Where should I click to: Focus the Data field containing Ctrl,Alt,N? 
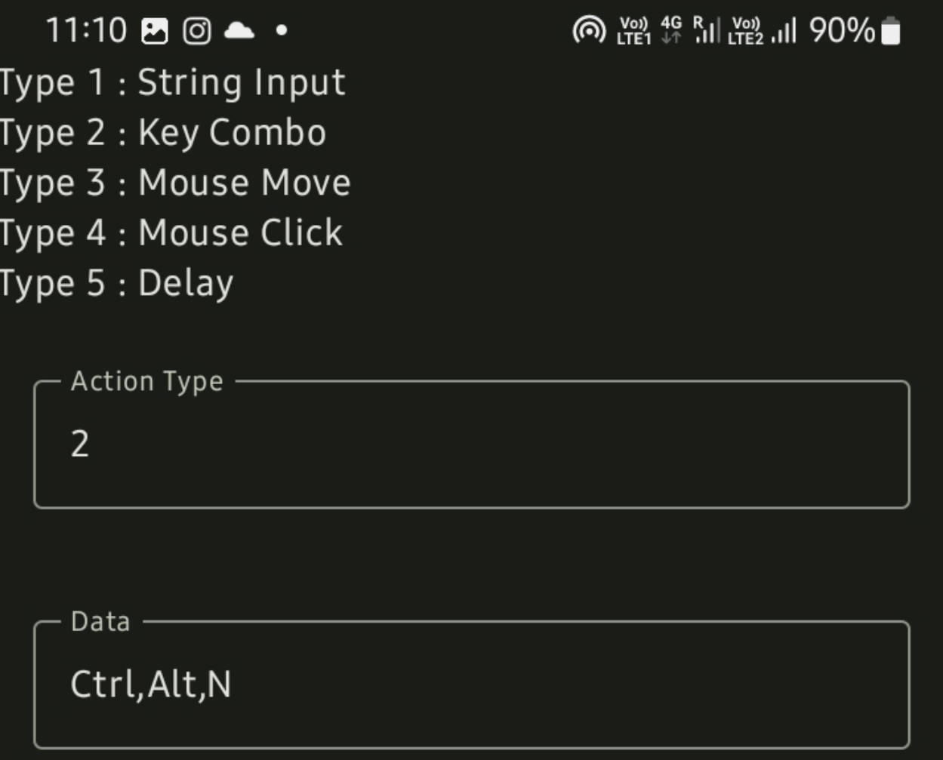(472, 685)
